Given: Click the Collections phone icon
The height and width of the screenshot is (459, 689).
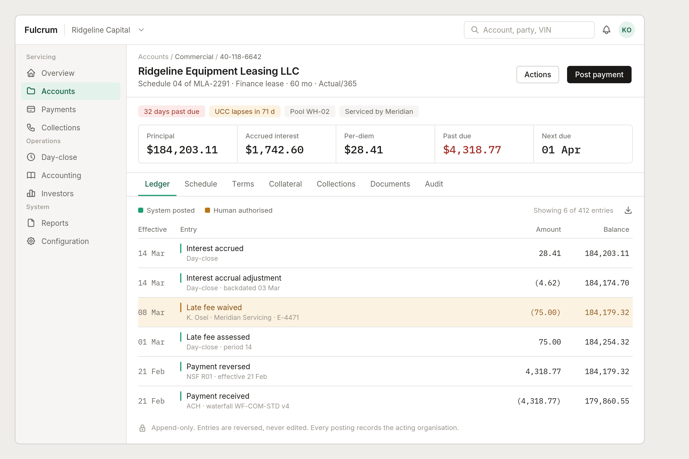Looking at the screenshot, I should click(x=31, y=127).
